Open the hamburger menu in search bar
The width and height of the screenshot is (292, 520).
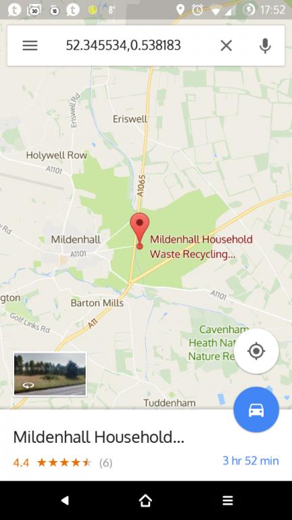pyautogui.click(x=30, y=45)
